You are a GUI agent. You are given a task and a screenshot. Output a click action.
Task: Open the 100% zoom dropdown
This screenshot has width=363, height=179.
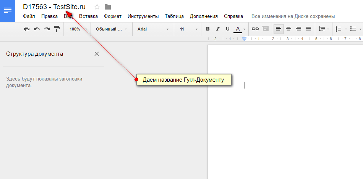(x=78, y=29)
